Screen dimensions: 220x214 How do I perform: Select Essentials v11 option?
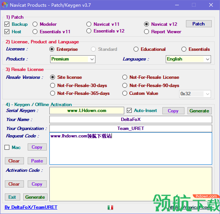click(35, 32)
